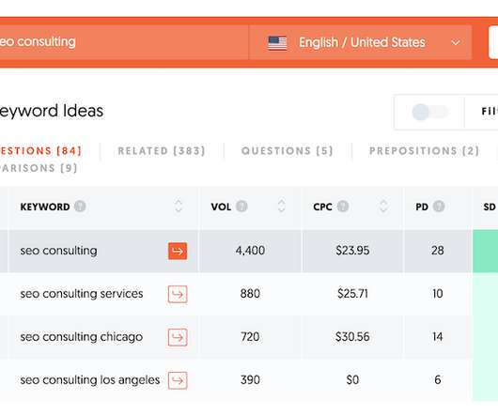The height and width of the screenshot is (415, 498).
Task: Switch to the QUESTIONS (5) tab
Action: click(288, 151)
